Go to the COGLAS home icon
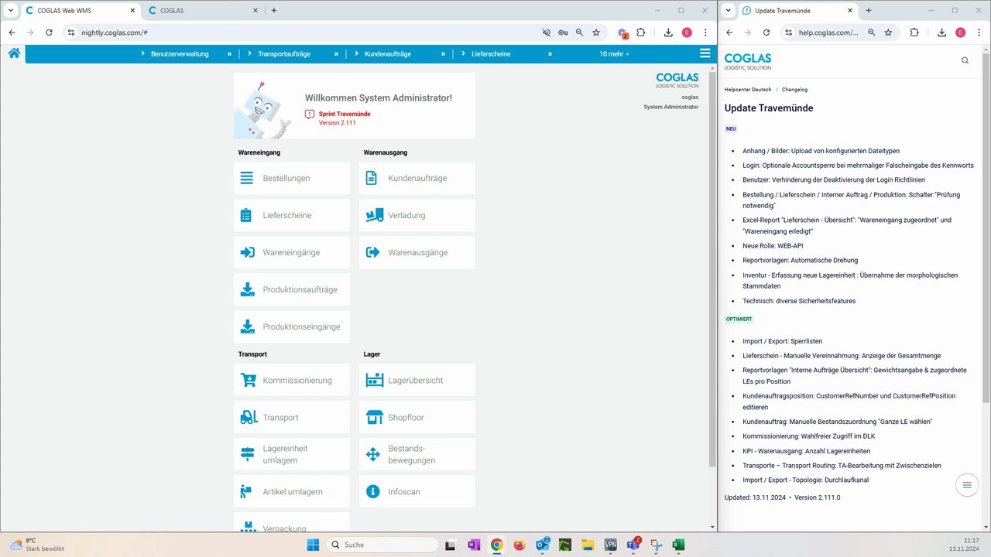 (14, 53)
